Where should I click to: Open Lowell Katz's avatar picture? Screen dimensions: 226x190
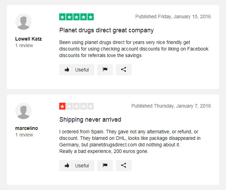(23, 22)
